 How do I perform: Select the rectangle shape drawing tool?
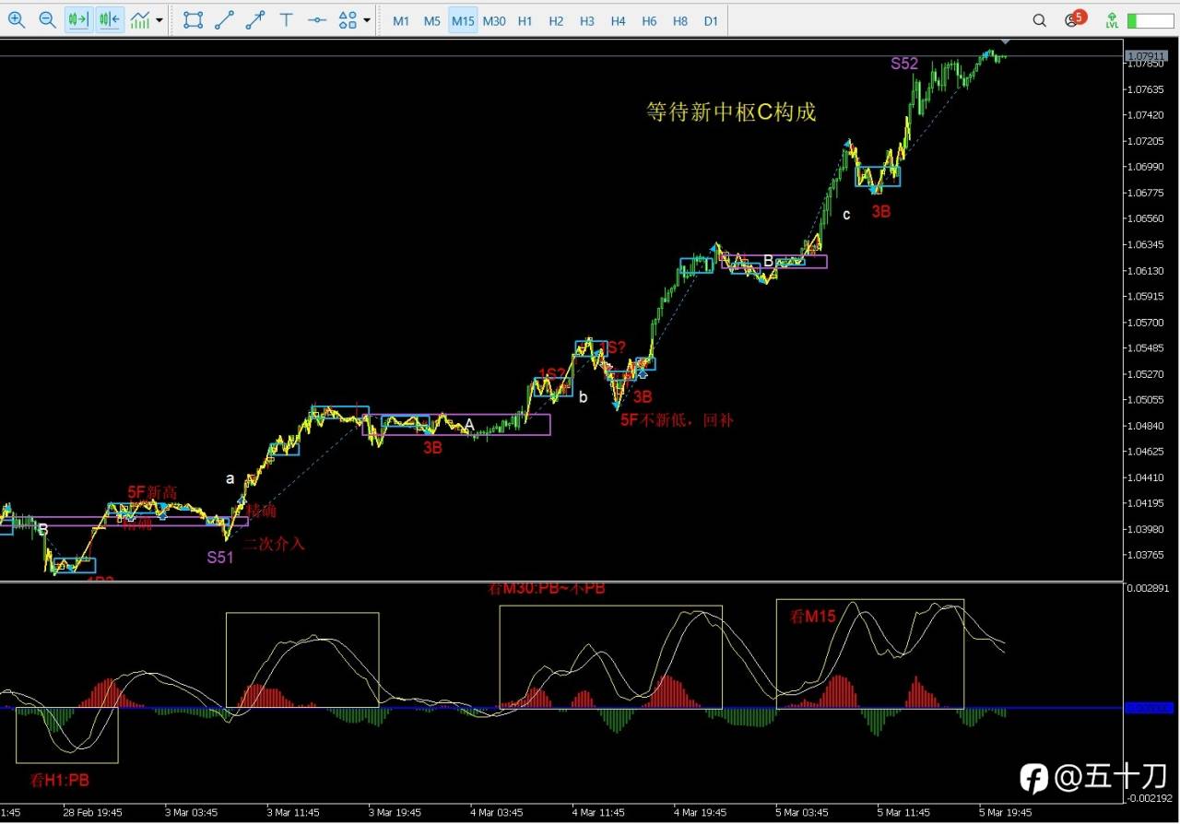click(x=193, y=19)
